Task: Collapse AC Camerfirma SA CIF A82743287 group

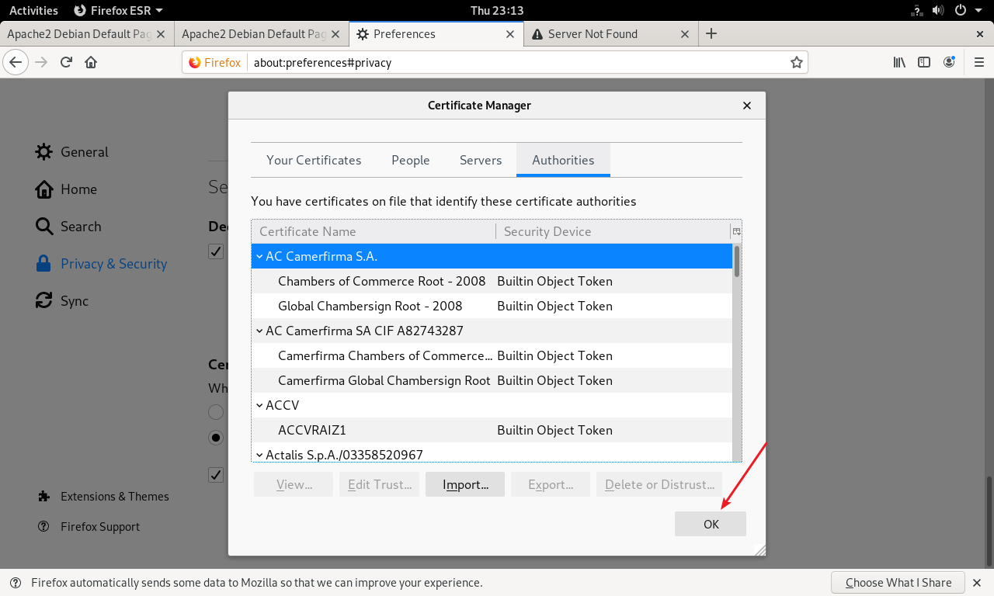Action: click(259, 331)
